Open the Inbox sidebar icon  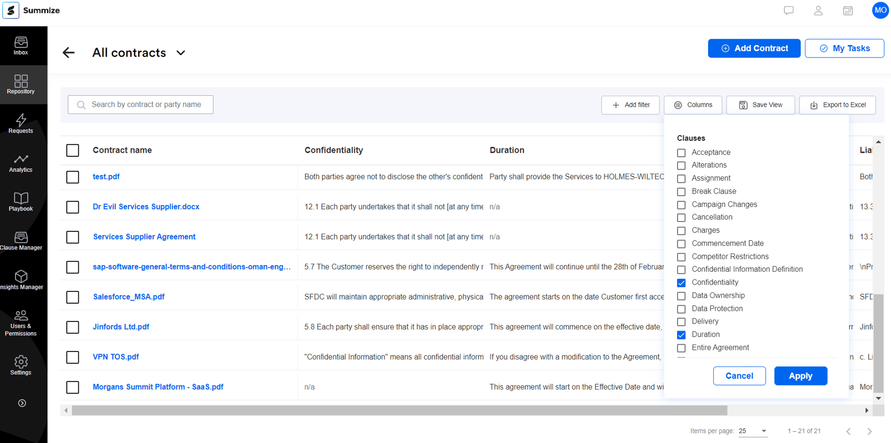point(21,46)
